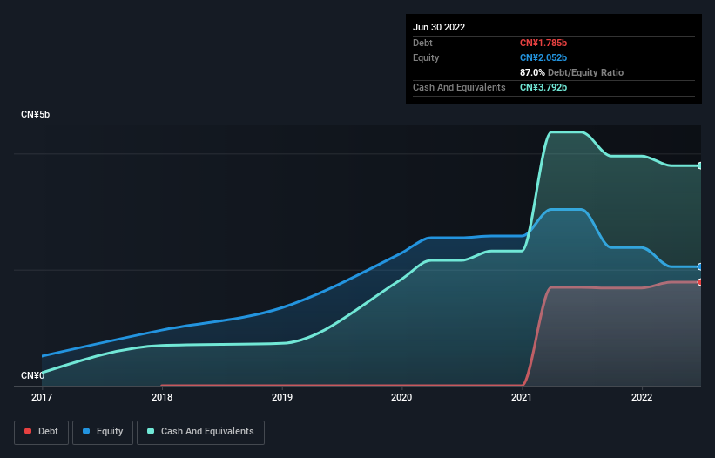Select the 2022 x-axis label
The width and height of the screenshot is (715, 458).
642,397
